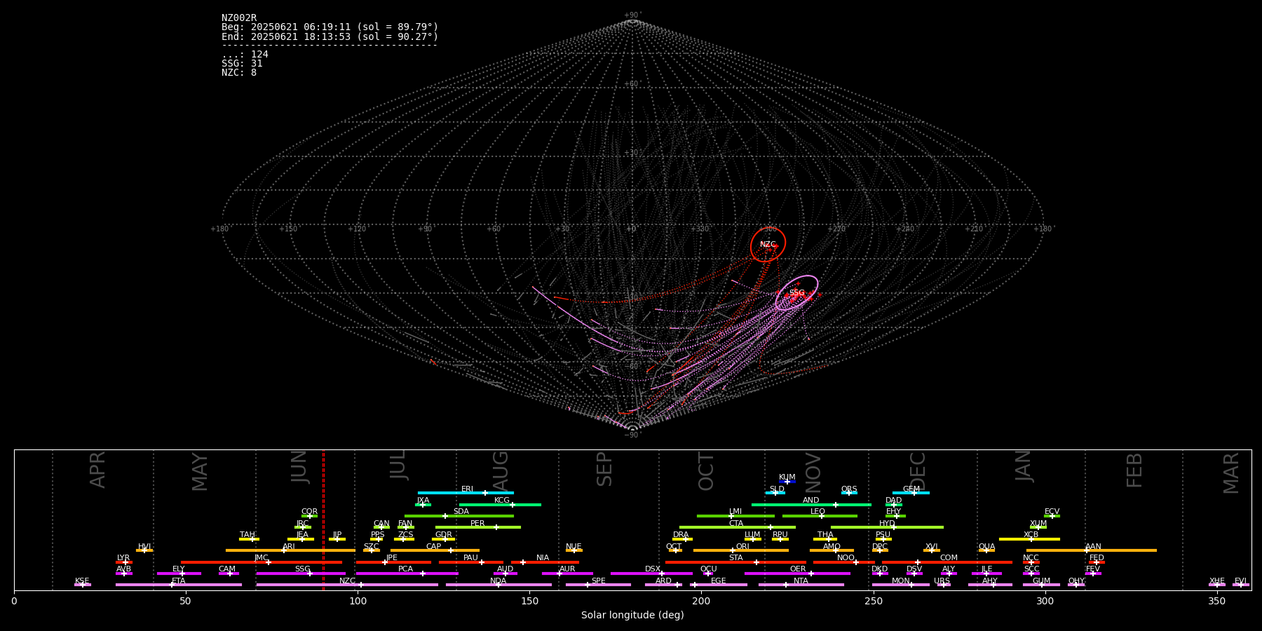Select the KSE shower label
Screen dimensions: 1262x631
(82, 581)
